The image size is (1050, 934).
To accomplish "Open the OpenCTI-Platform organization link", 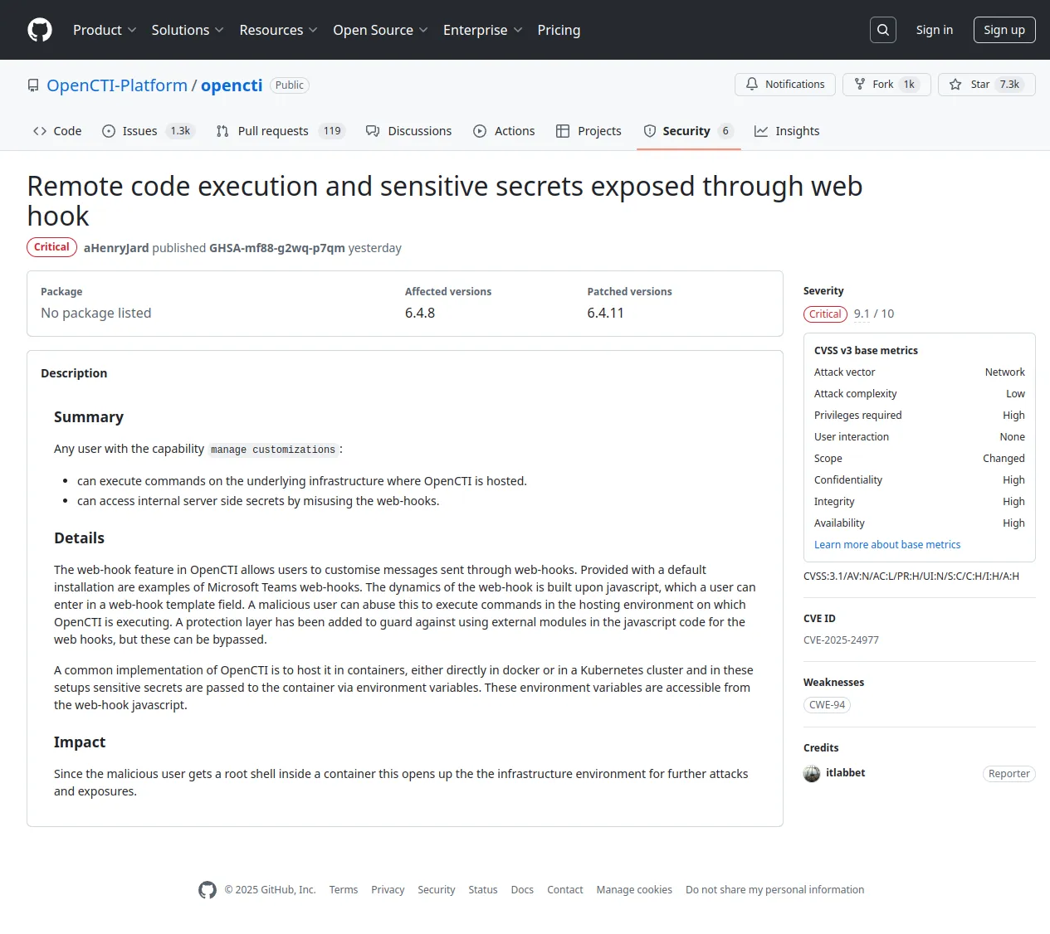I will [117, 85].
